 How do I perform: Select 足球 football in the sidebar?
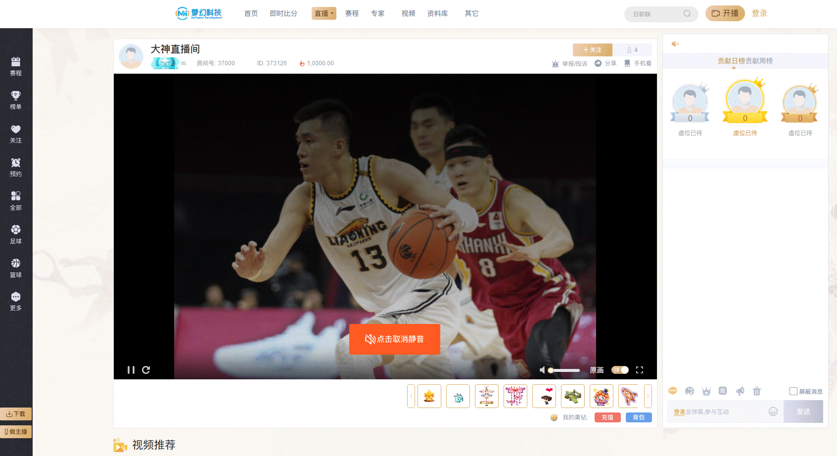click(16, 234)
